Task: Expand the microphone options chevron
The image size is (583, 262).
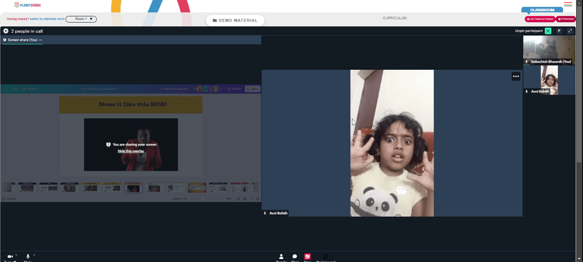Action: tap(34, 255)
